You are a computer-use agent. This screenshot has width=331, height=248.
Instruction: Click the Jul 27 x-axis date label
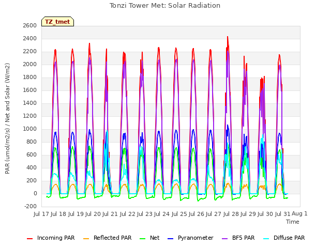(214, 214)
